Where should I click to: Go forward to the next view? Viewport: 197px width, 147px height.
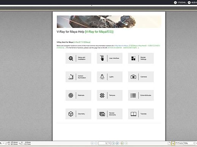pos(126,143)
